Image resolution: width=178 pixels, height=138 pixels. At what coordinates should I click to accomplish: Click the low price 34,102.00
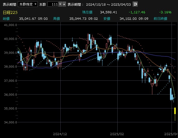pyautogui.click(x=128, y=19)
